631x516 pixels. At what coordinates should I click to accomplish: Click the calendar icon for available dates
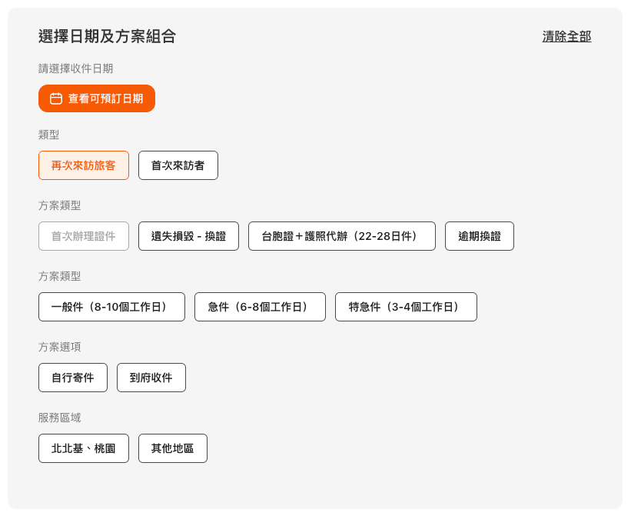[56, 98]
